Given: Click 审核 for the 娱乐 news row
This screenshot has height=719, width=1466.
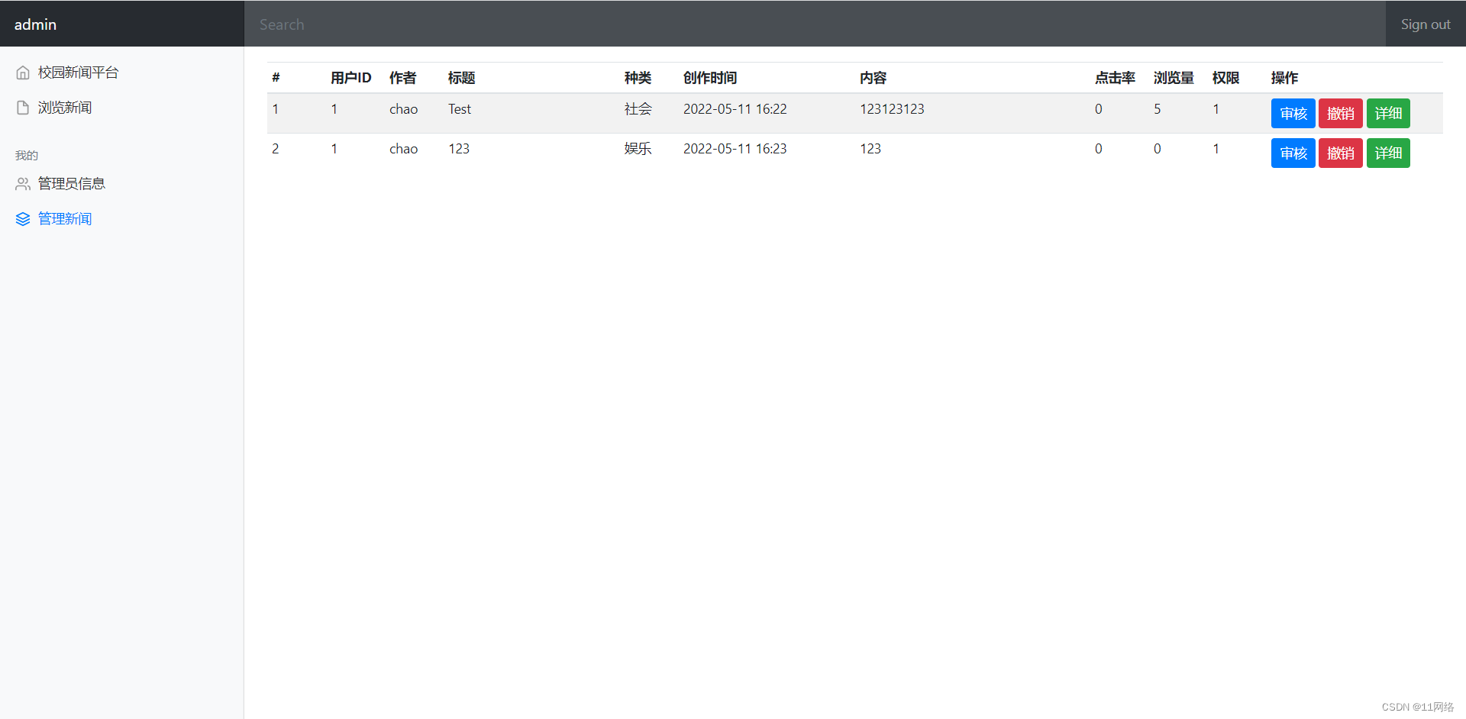Looking at the screenshot, I should coord(1293,153).
